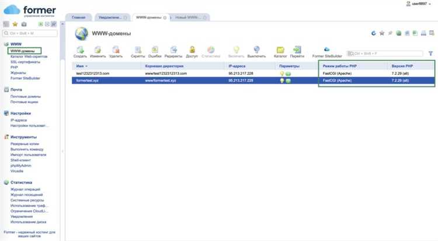This screenshot has height=241, width=438.
Task: Collapse the Настройки sidebar section
Action: pyautogui.click(x=20, y=113)
